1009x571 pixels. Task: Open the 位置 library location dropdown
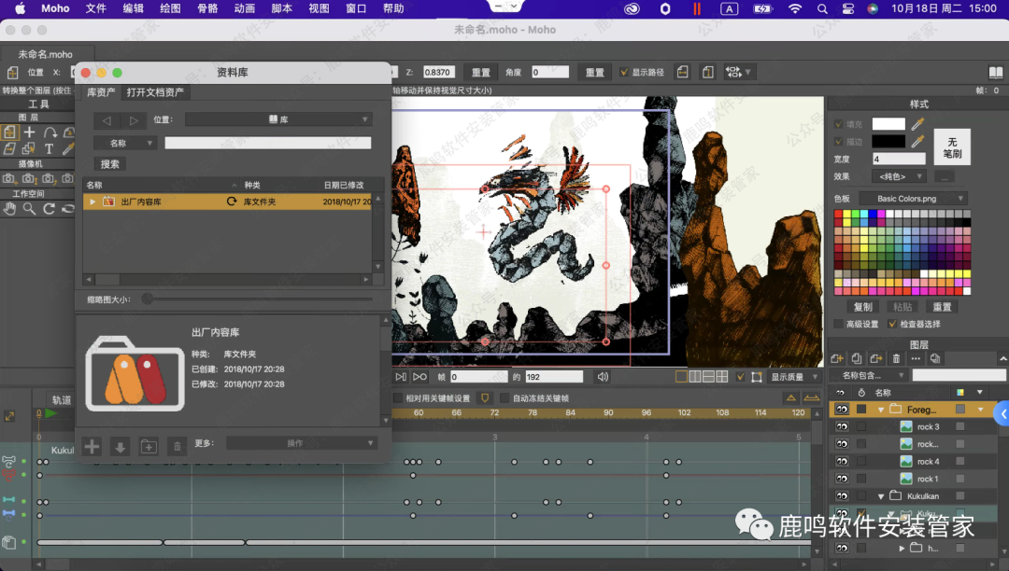(277, 120)
